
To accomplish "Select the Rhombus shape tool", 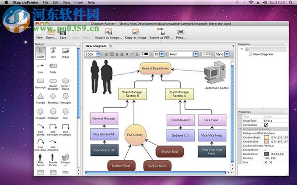I will (53, 99).
